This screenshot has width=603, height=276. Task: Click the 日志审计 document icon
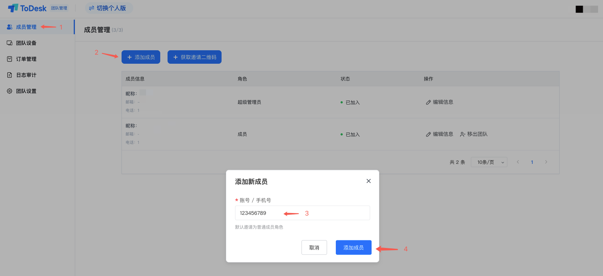(x=9, y=75)
